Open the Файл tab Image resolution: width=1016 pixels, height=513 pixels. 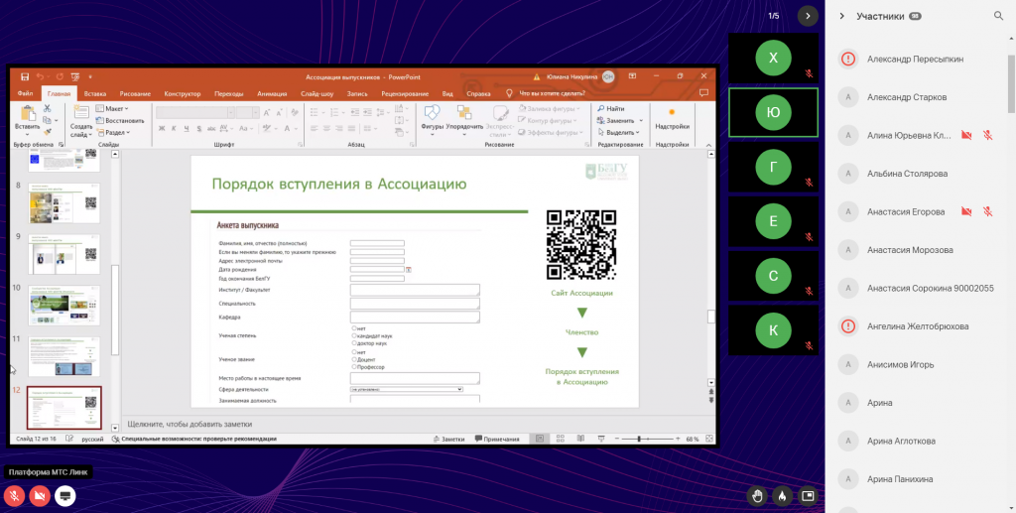[x=25, y=94]
